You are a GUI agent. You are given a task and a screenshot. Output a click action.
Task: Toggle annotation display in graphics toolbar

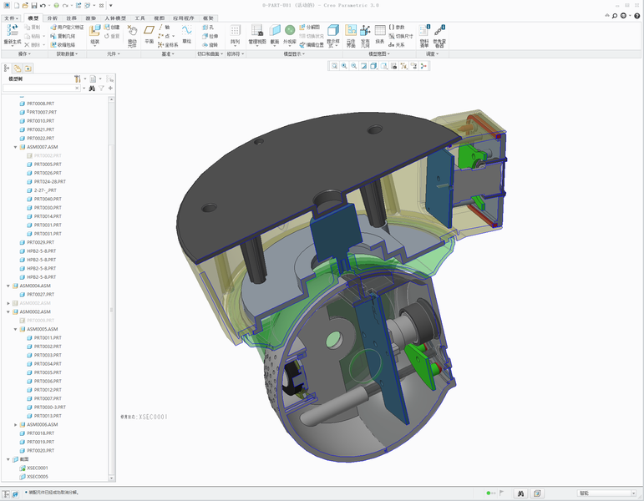413,66
